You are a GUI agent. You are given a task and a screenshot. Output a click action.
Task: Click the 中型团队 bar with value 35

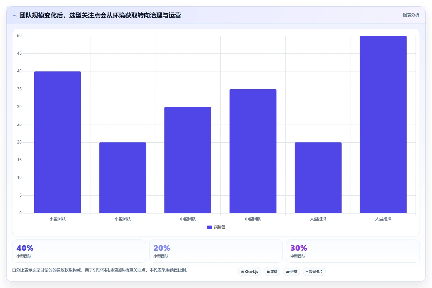[x=253, y=151]
